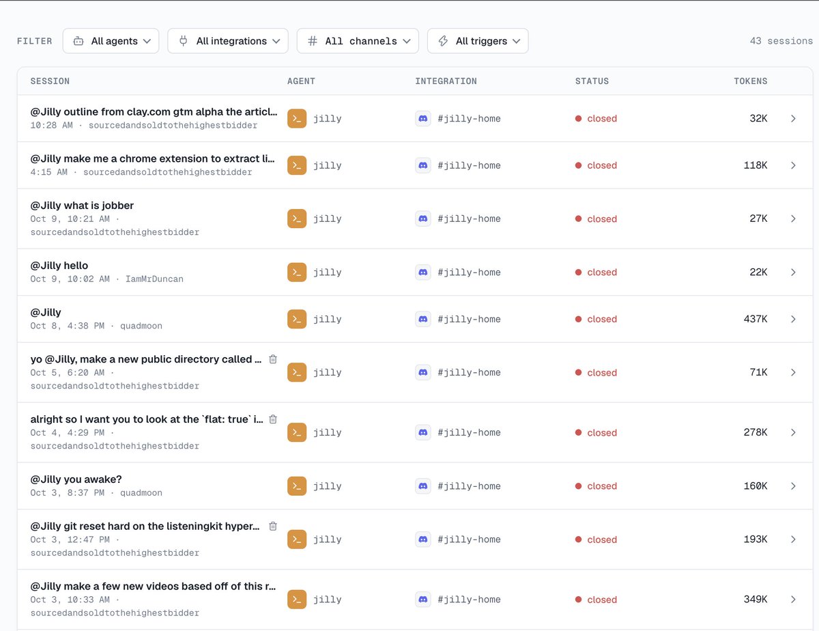The width and height of the screenshot is (819, 631).
Task: Click agent icon in the 'make a few new videos' row
Action: pyautogui.click(x=297, y=600)
